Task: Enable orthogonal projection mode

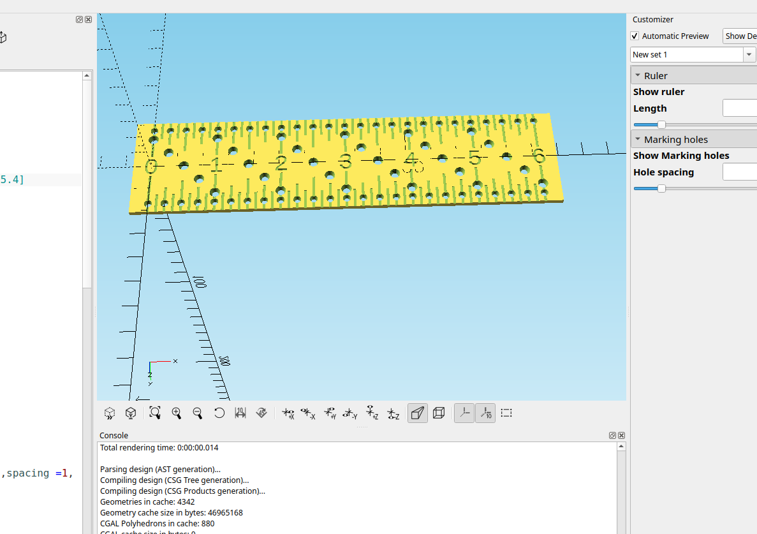Action: pyautogui.click(x=439, y=413)
